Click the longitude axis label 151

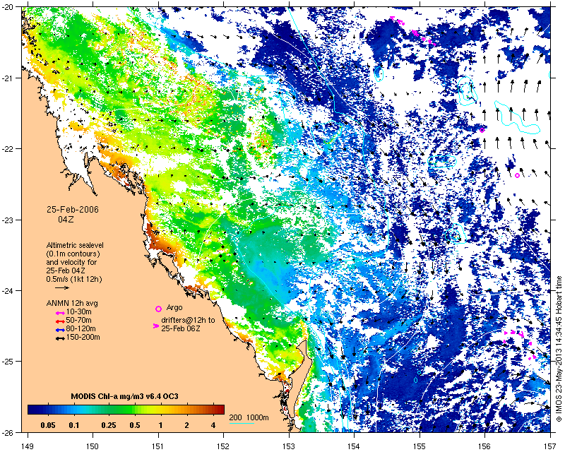click(x=158, y=446)
